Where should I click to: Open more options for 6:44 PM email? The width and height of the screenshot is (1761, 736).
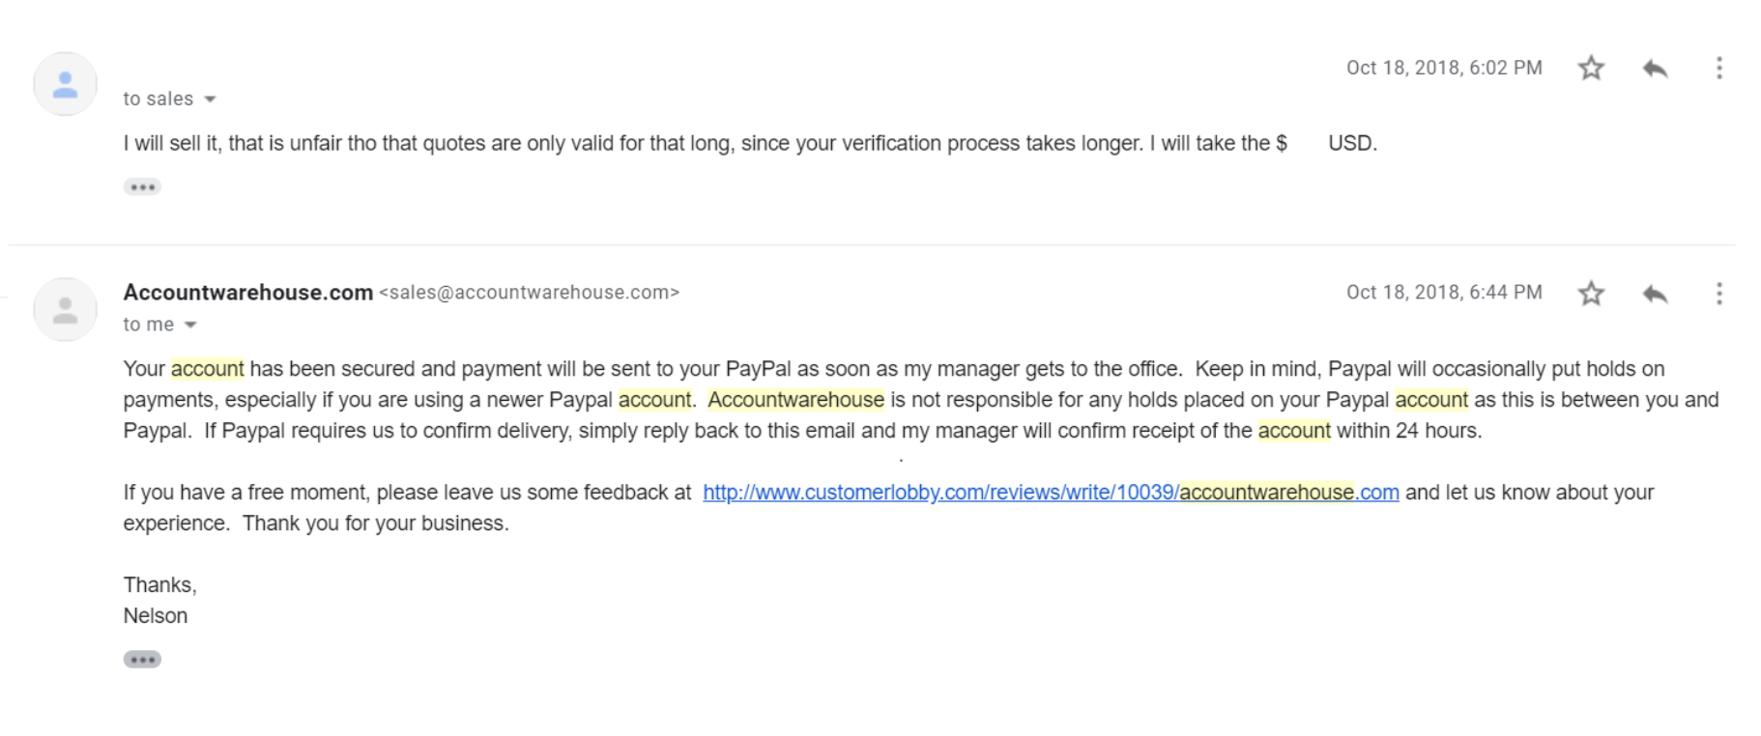click(x=1718, y=293)
